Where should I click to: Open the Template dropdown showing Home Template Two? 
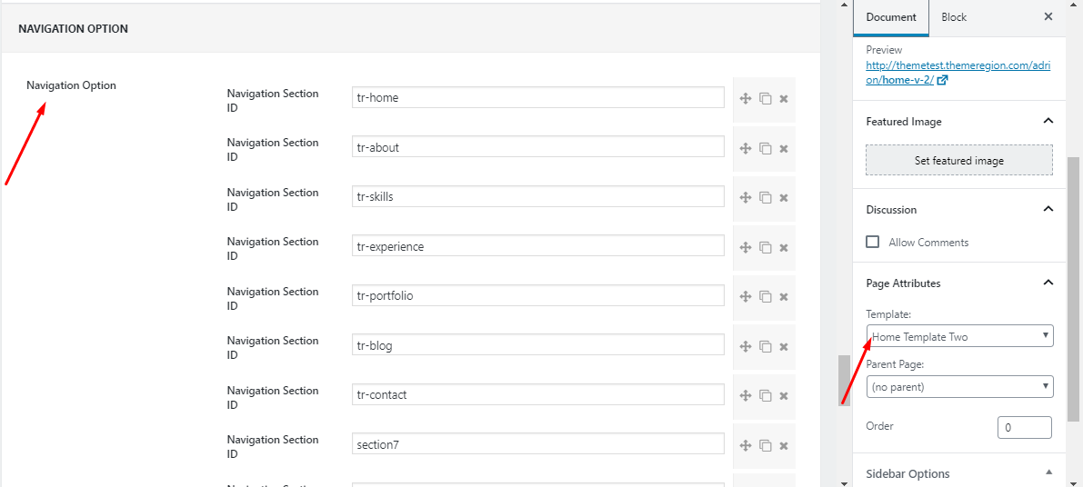960,336
